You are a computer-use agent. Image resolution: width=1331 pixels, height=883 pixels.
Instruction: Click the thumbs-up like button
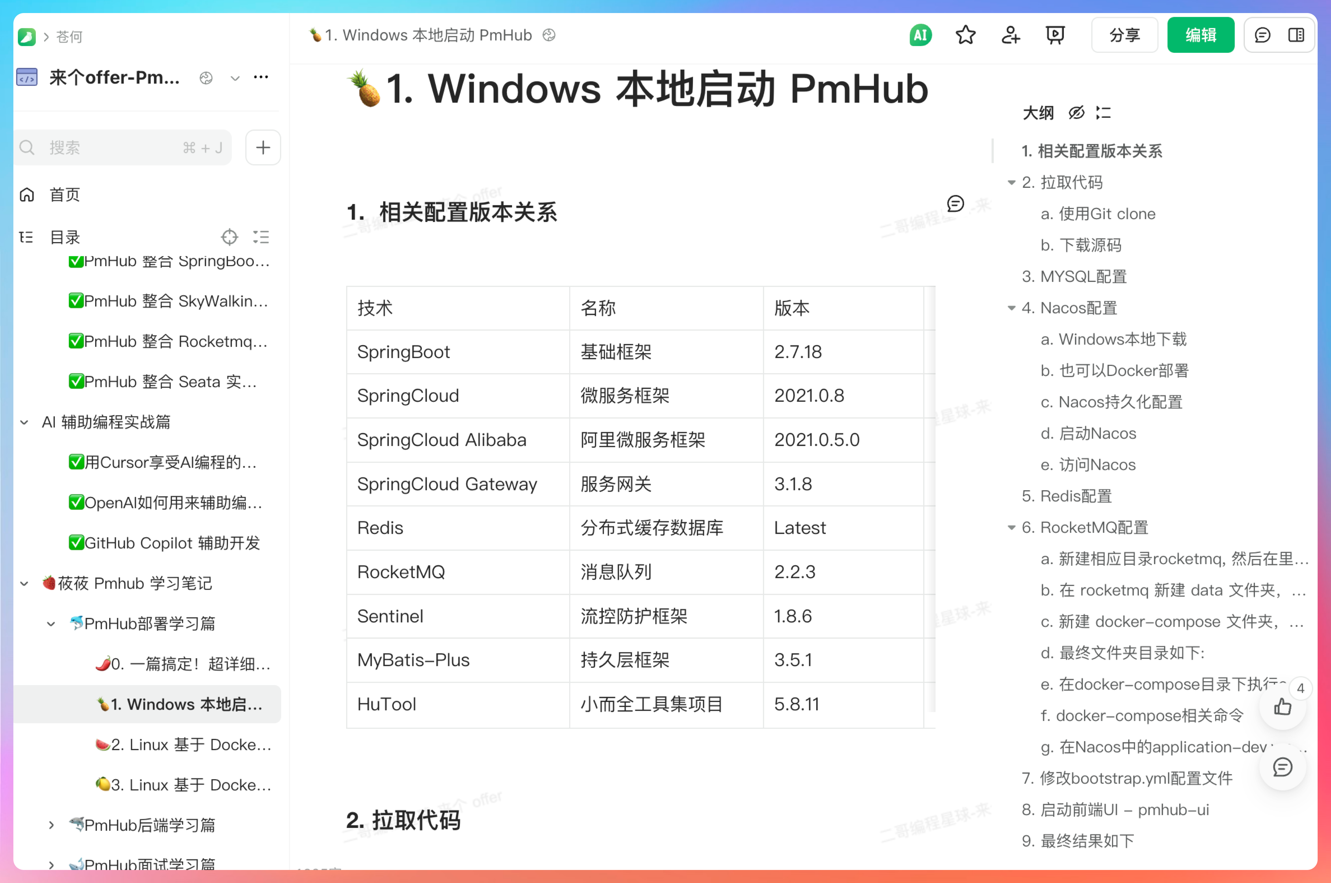point(1283,707)
